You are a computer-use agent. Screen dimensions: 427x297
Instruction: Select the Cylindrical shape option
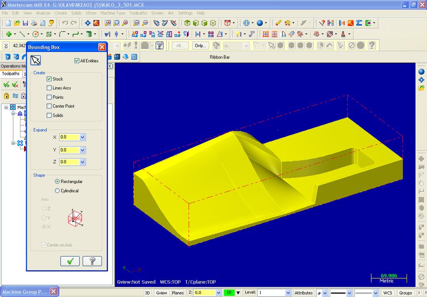(x=57, y=190)
